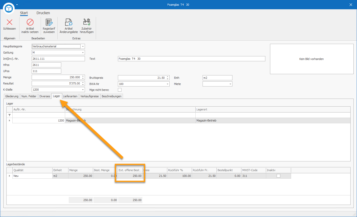
Task: Sort by Best. Menge column header
Action: (x=105, y=170)
